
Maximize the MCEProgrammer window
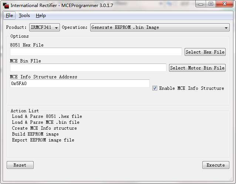pos(211,4)
